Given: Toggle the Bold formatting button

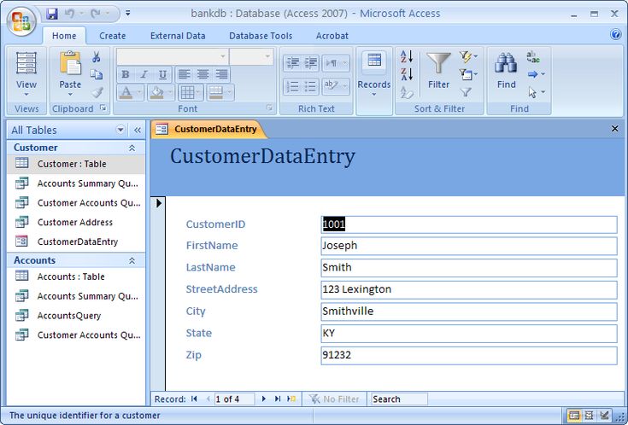Looking at the screenshot, I should [126, 74].
